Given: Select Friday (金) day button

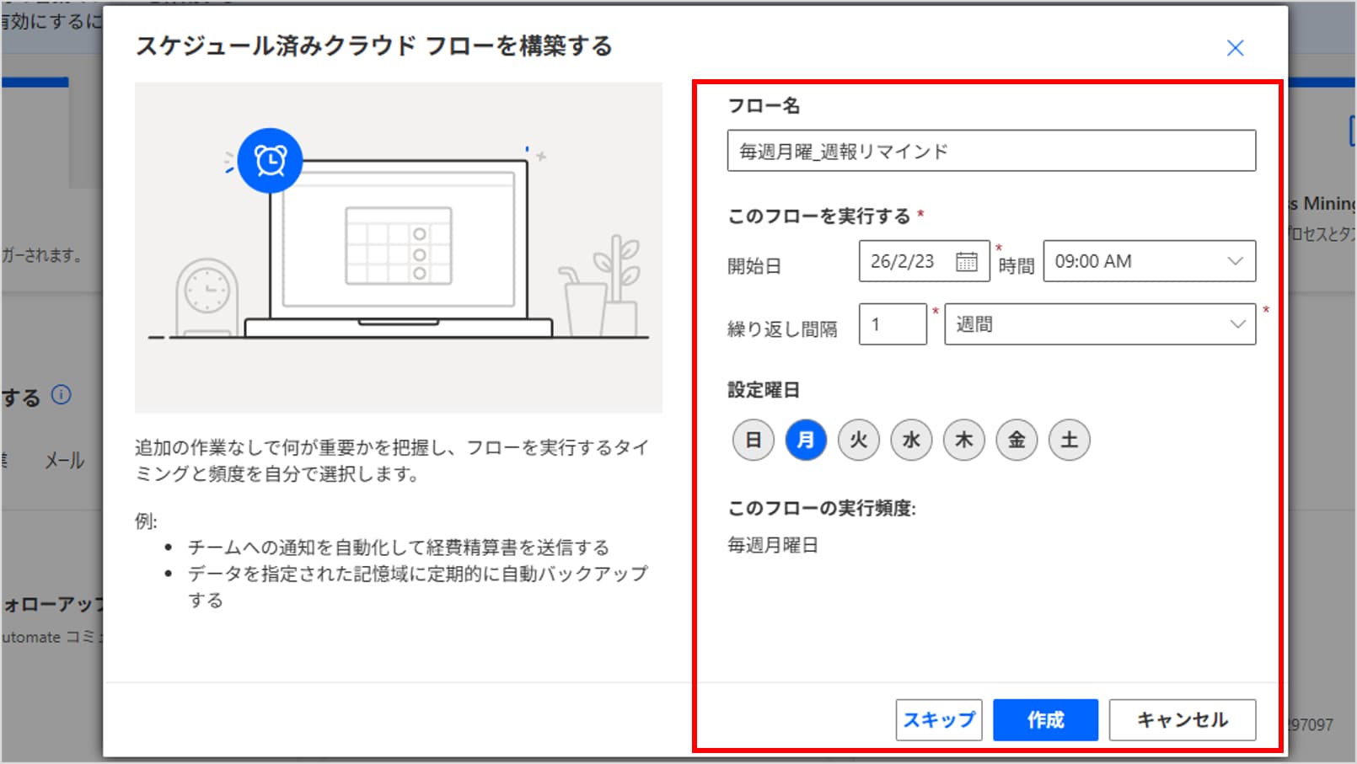Looking at the screenshot, I should [x=1016, y=440].
